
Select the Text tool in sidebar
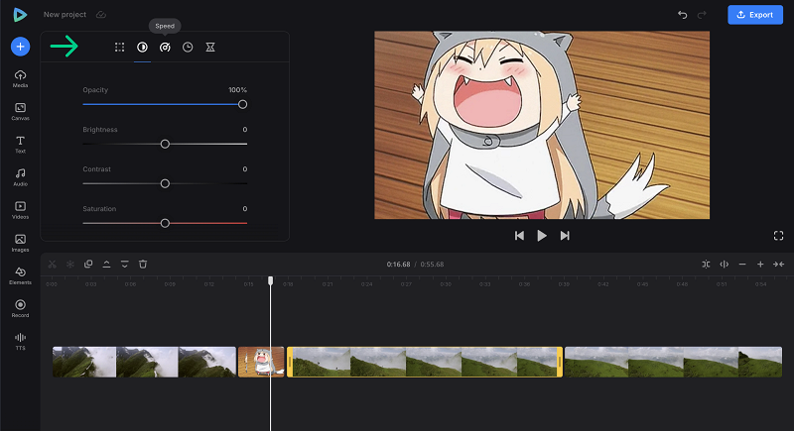[x=20, y=144]
